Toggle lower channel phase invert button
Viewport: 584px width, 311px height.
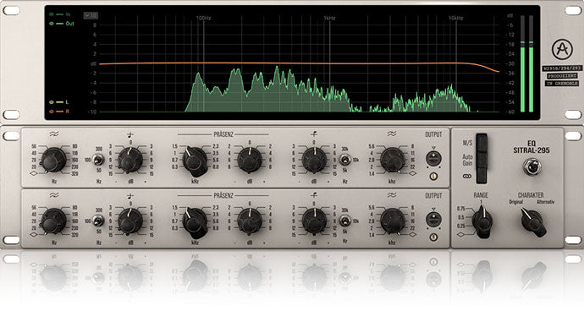tap(433, 237)
